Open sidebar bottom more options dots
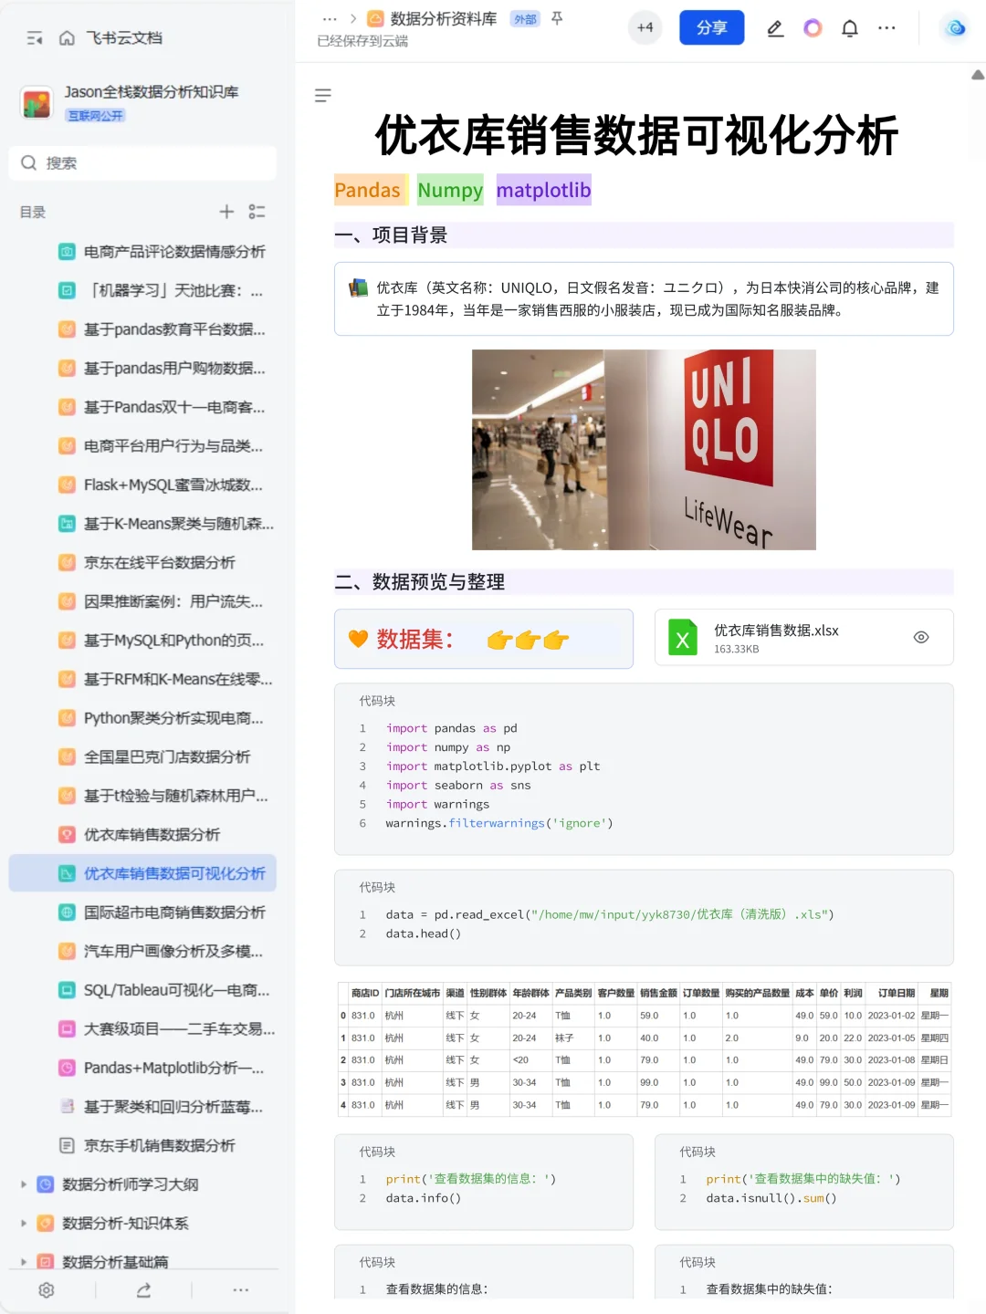The width and height of the screenshot is (986, 1314). coord(241,1290)
